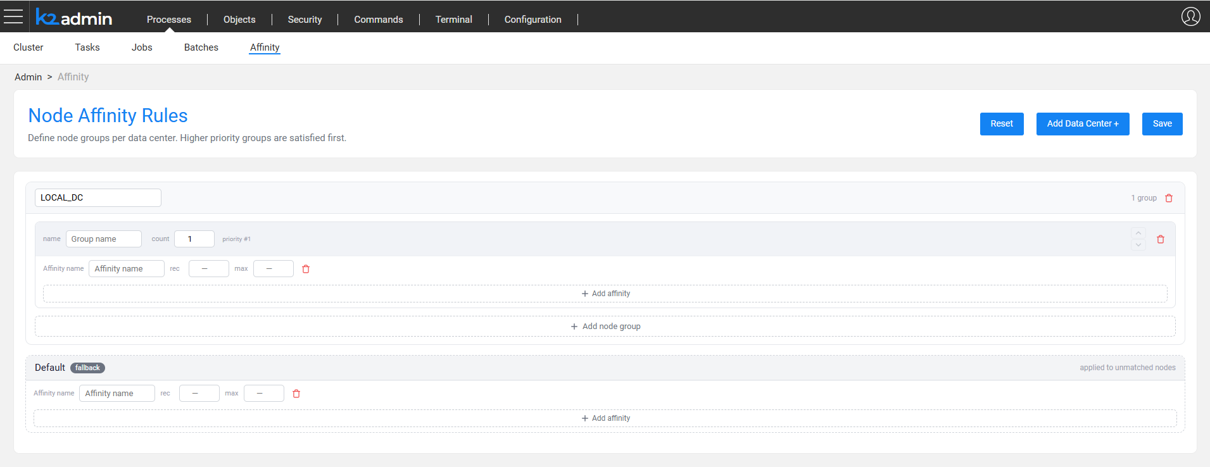Click 'applied to unmatched nodes' text
Image resolution: width=1210 pixels, height=467 pixels.
1128,368
